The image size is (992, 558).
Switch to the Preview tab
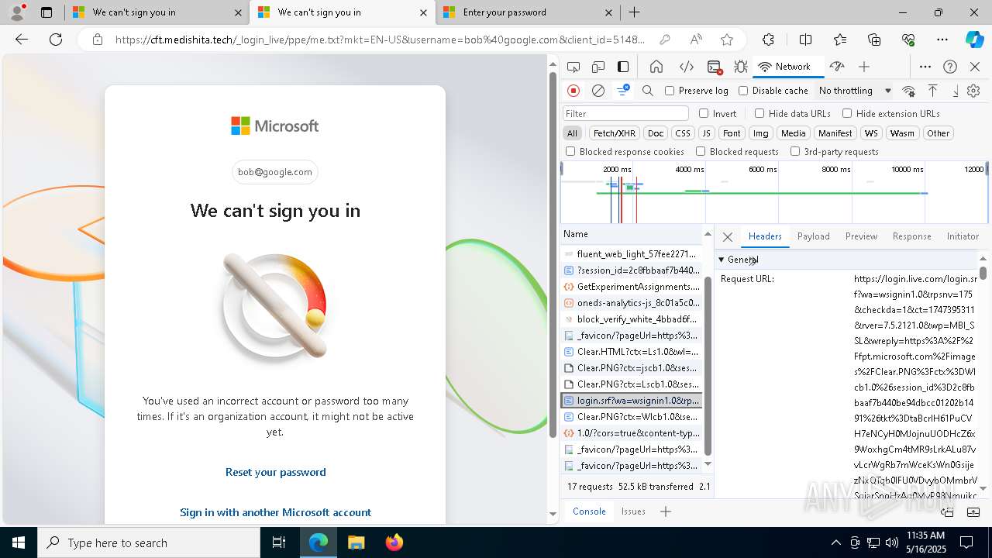(861, 236)
